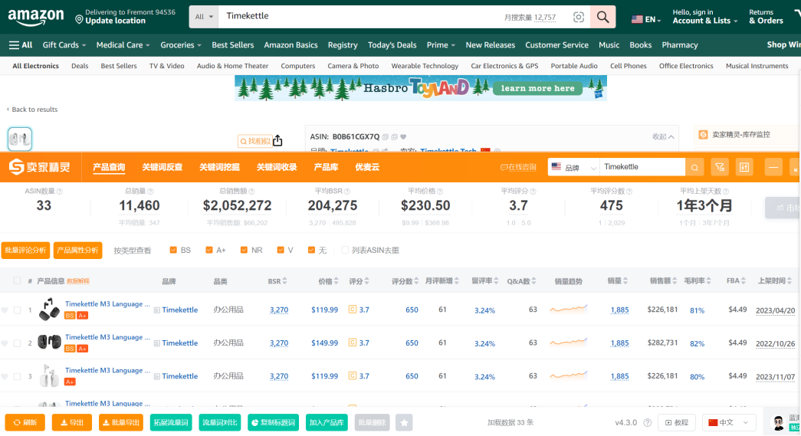This screenshot has height=436, width=801.
Task: Click the 批量导出 button
Action: (x=121, y=422)
